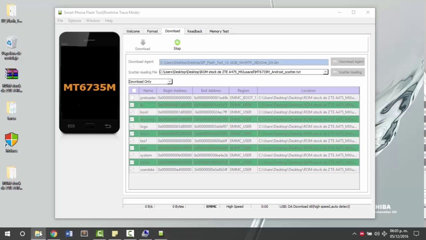Click the Region column header
Viewport: 426px width, 240px height.
(x=243, y=91)
